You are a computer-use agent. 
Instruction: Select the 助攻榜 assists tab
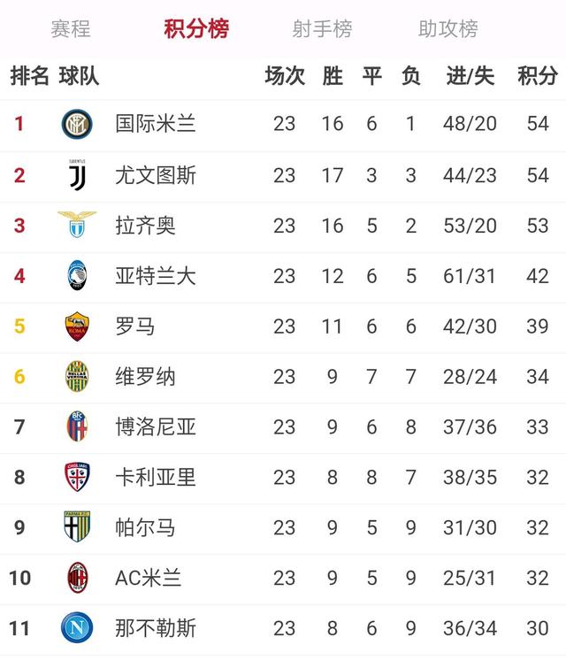coord(447,29)
